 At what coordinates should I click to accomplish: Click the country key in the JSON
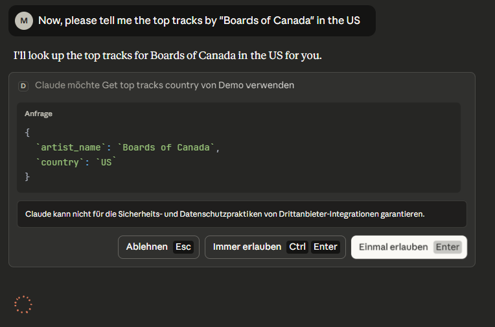point(60,162)
